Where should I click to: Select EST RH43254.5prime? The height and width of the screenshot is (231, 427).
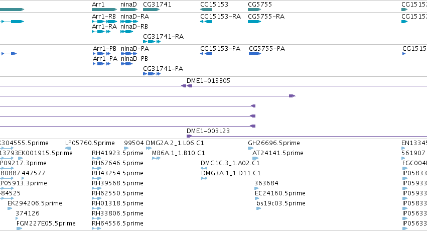point(117,173)
